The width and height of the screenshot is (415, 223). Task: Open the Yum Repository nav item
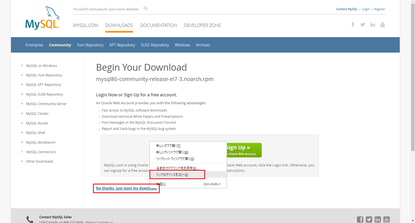pyautogui.click(x=90, y=45)
